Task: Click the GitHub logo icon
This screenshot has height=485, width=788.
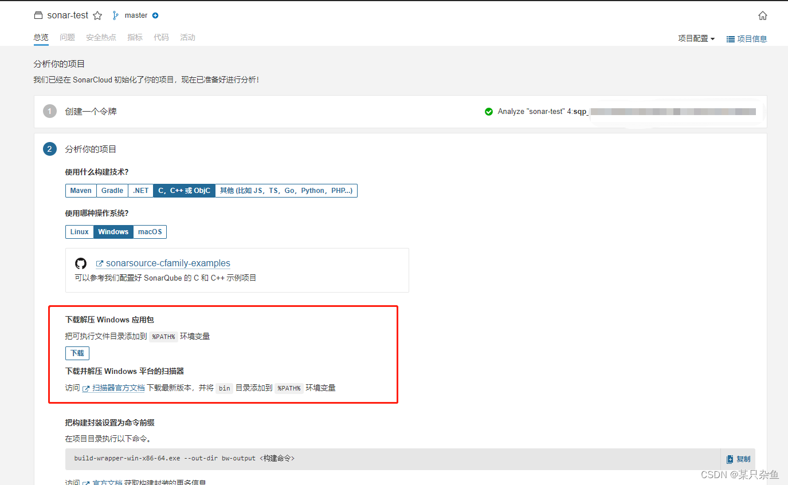Action: pyautogui.click(x=81, y=263)
